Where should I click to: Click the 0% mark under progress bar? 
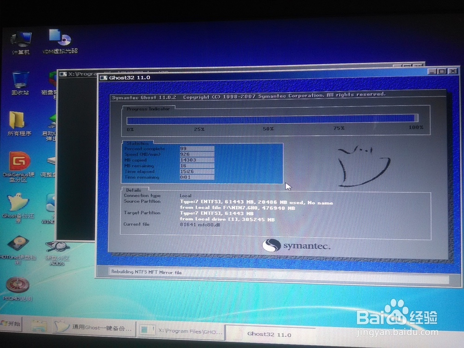pyautogui.click(x=130, y=129)
